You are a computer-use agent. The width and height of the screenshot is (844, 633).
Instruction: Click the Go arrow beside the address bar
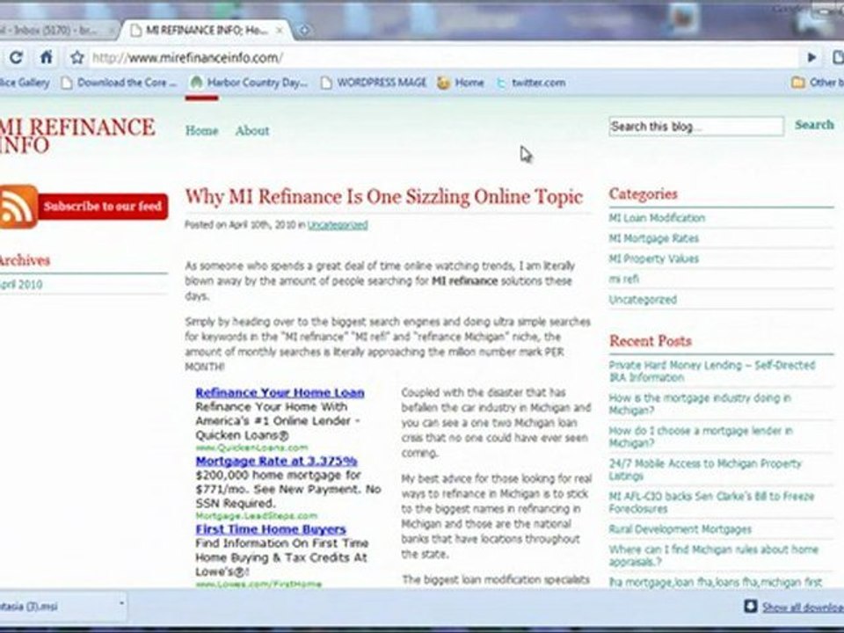[811, 57]
